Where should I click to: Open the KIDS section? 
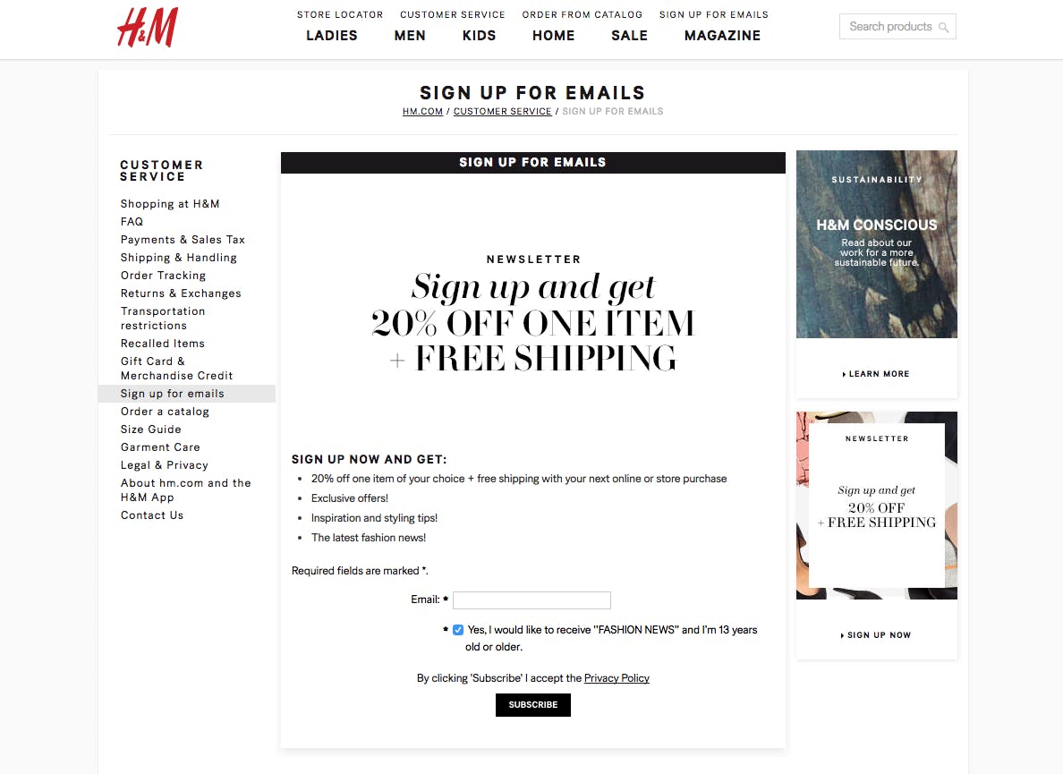479,36
